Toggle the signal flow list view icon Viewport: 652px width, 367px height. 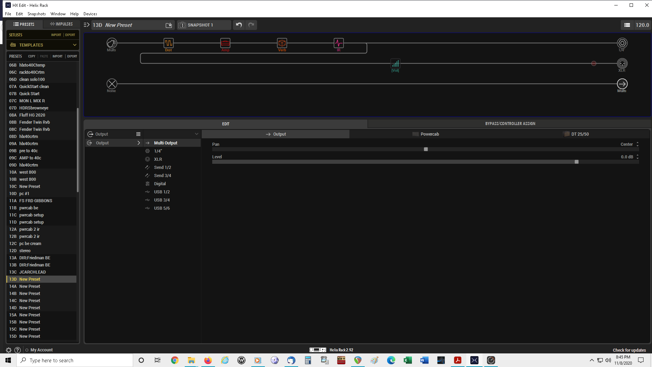click(627, 25)
